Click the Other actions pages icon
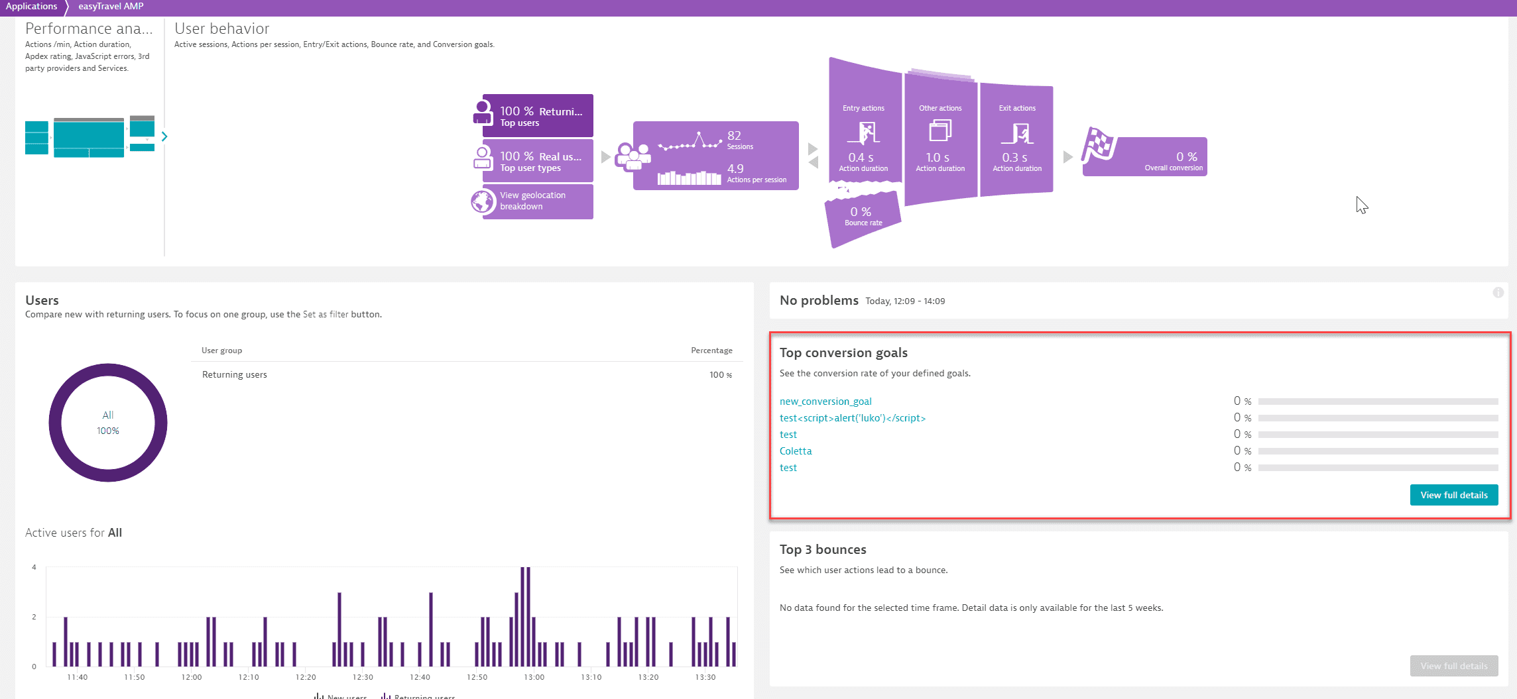This screenshot has width=1517, height=699. (940, 131)
